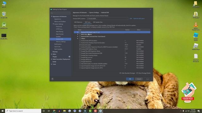
Task: Click the help question mark icon
Action: pyautogui.click(x=52, y=79)
